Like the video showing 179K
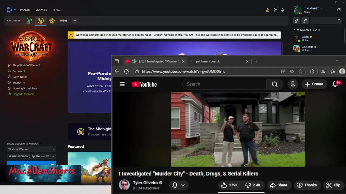 pyautogui.click(x=229, y=185)
